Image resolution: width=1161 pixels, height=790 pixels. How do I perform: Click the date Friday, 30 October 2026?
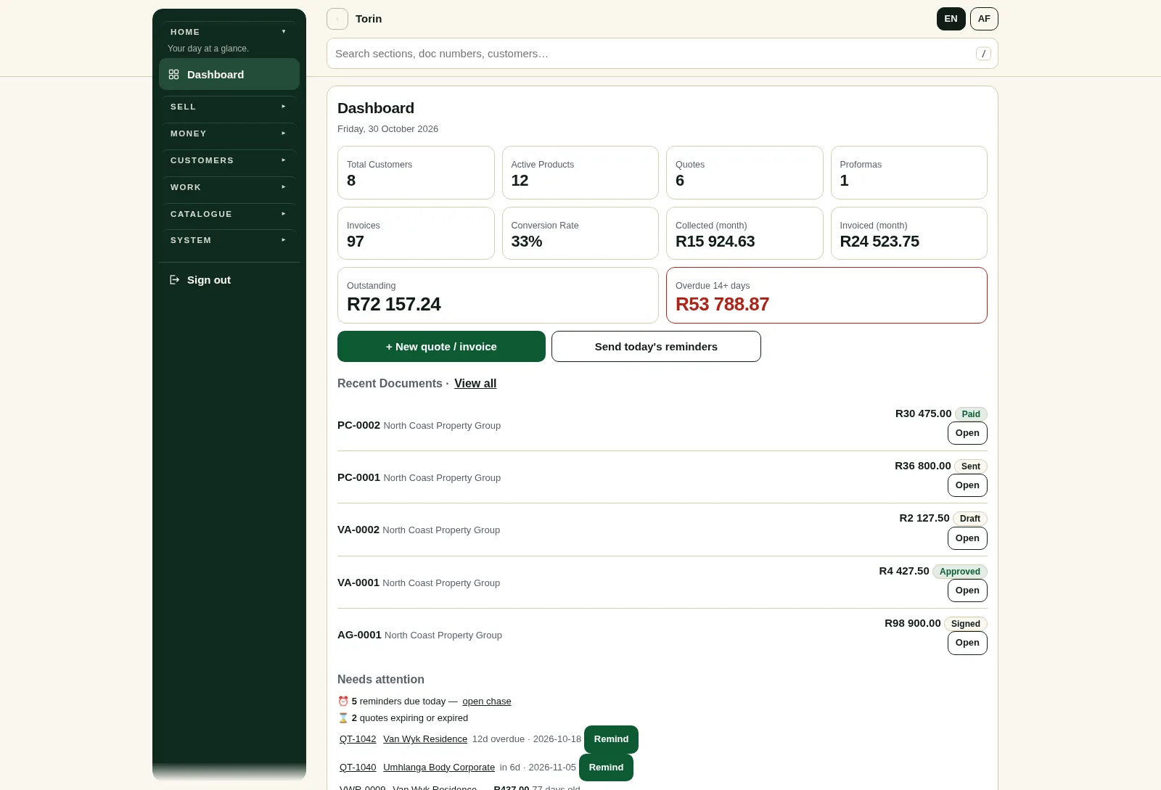(387, 129)
